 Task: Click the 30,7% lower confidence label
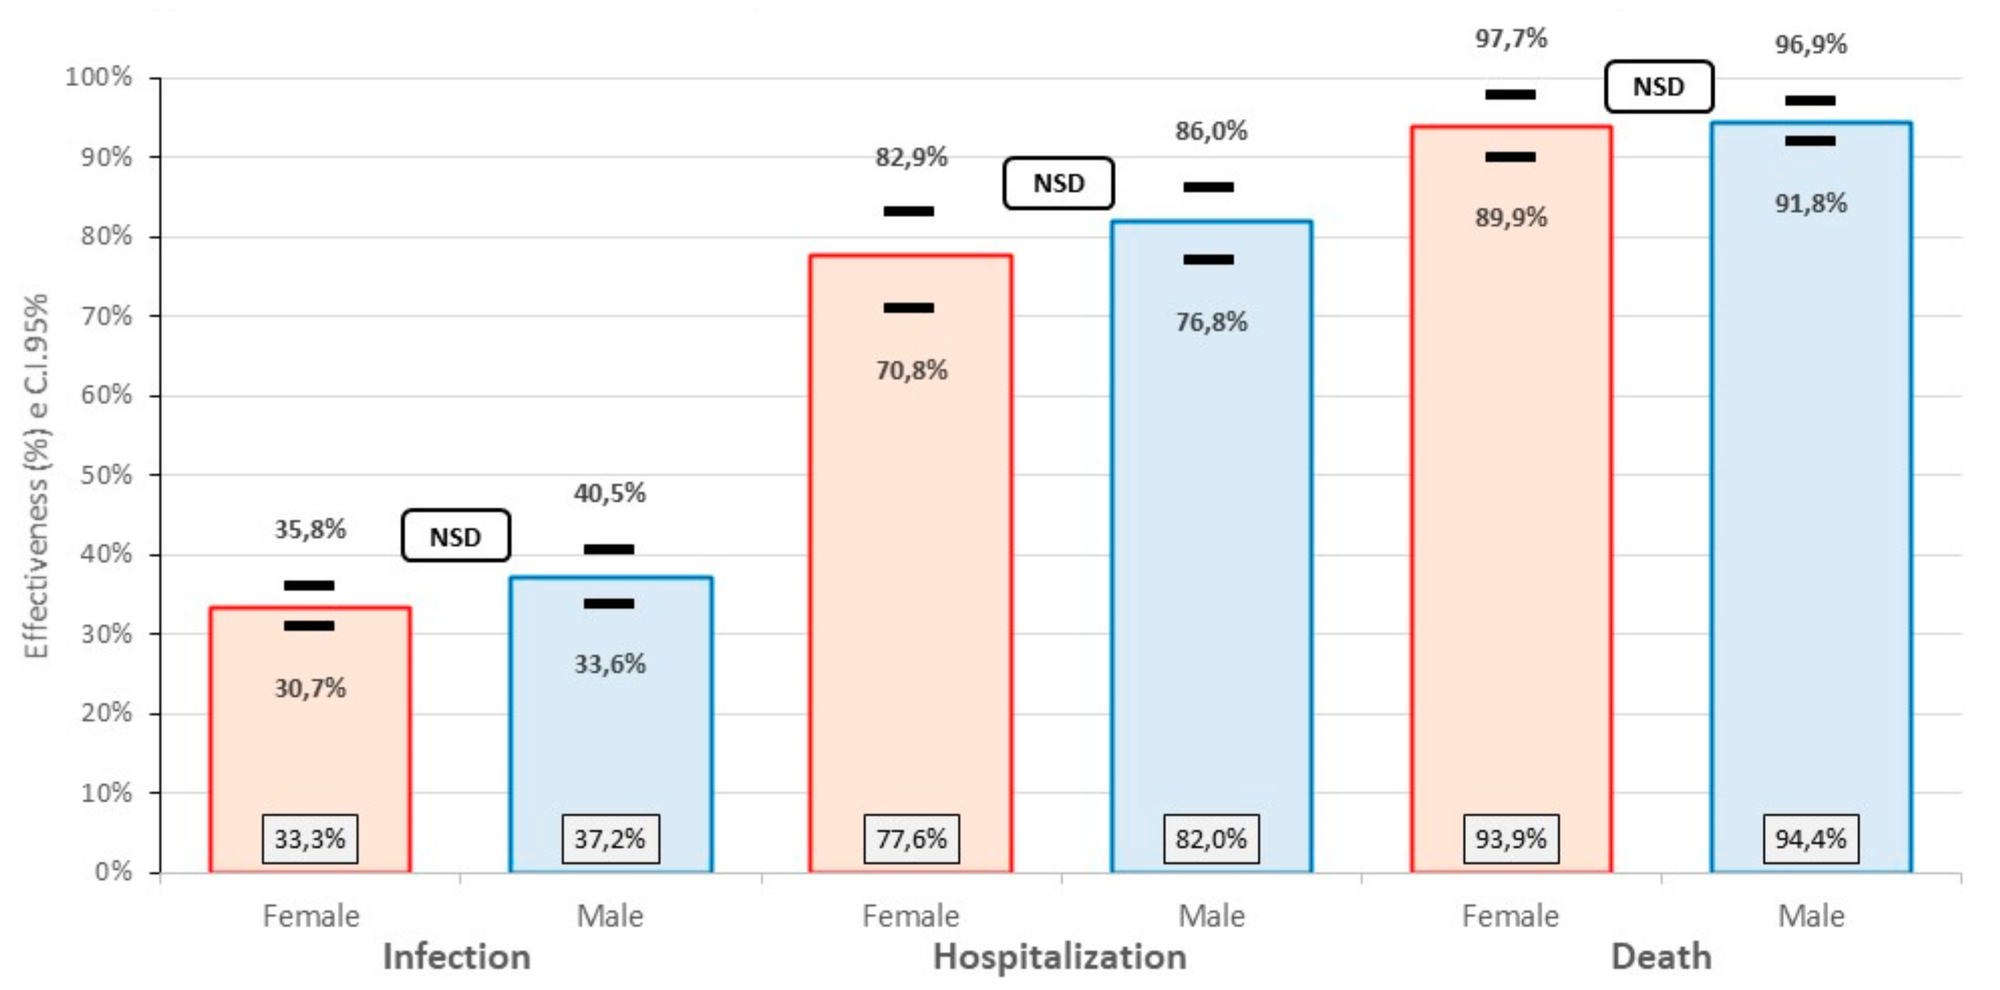pyautogui.click(x=310, y=688)
